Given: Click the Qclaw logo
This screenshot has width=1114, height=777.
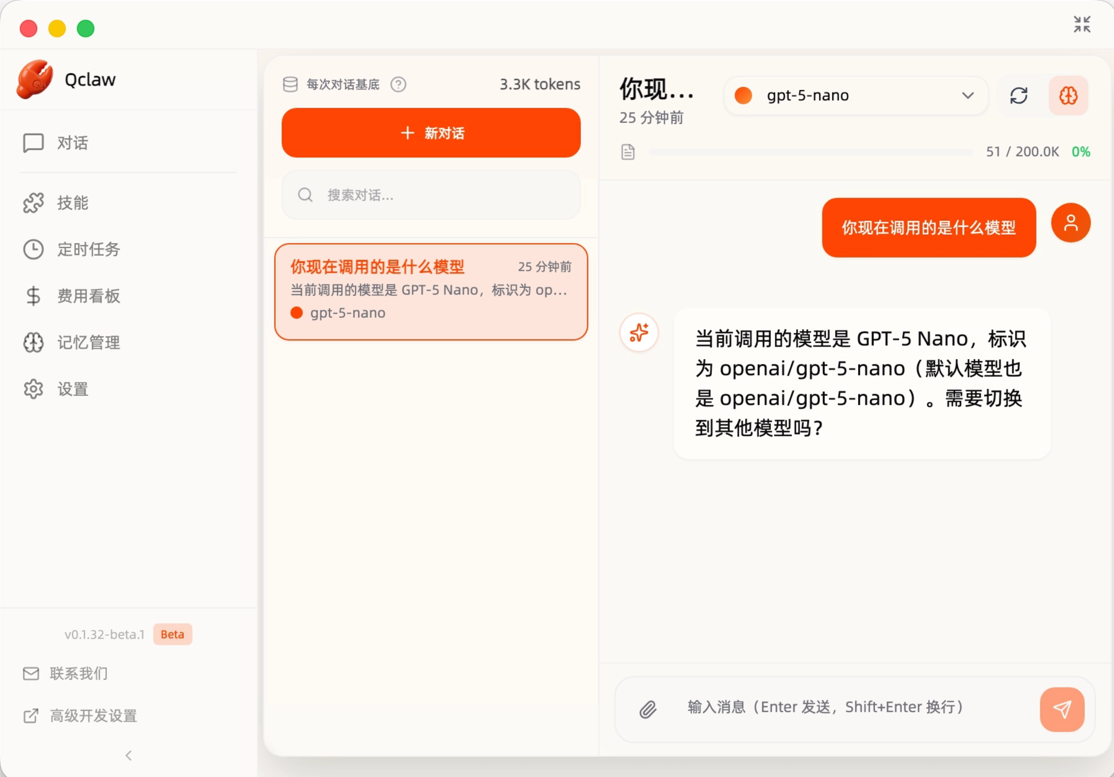Looking at the screenshot, I should (35, 79).
